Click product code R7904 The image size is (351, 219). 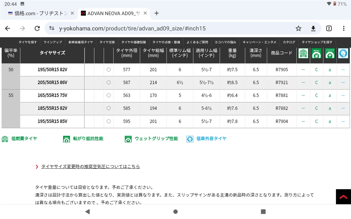[x=282, y=121]
